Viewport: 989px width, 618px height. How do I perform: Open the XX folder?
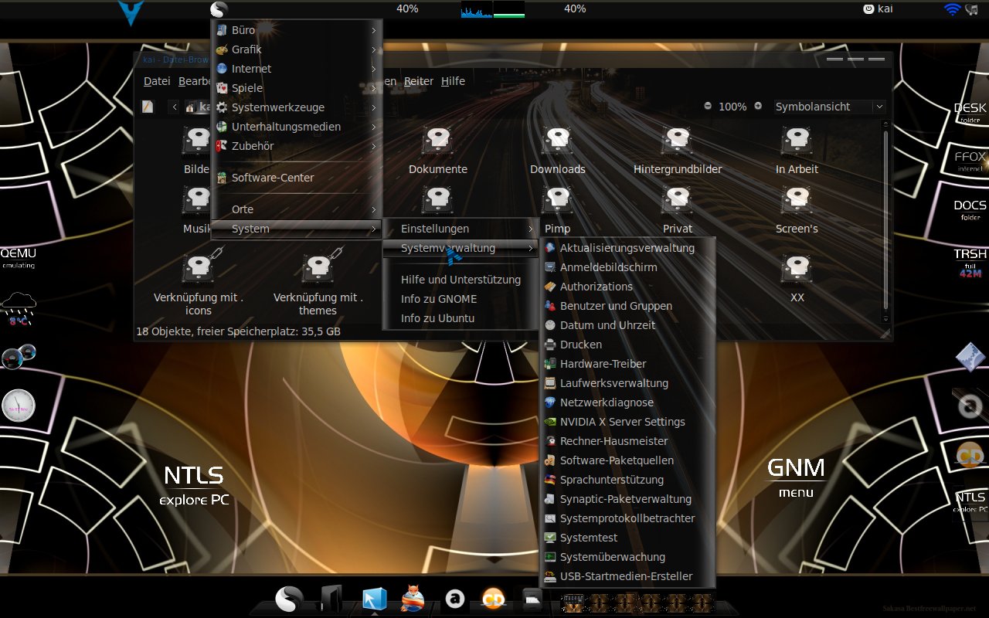(797, 278)
